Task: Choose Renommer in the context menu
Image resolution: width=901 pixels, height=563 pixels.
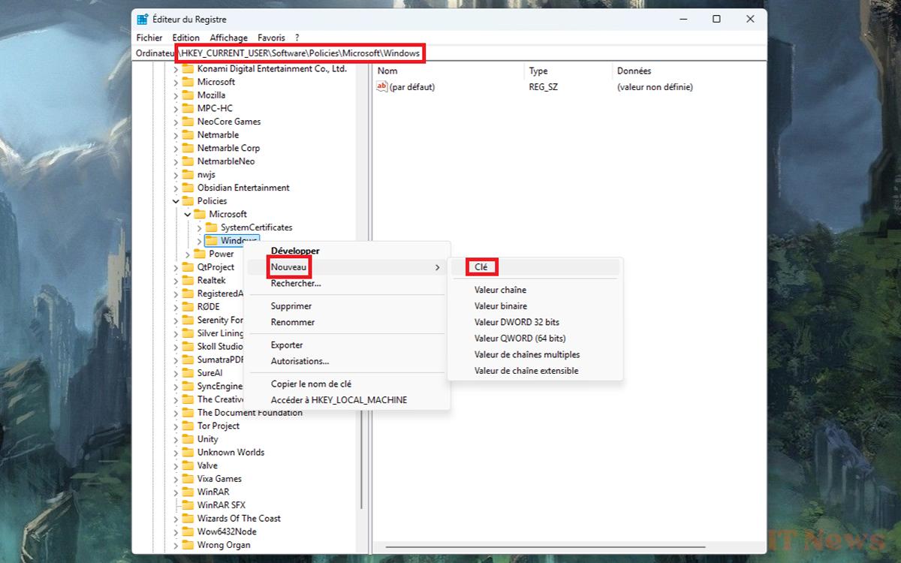Action: tap(347, 322)
